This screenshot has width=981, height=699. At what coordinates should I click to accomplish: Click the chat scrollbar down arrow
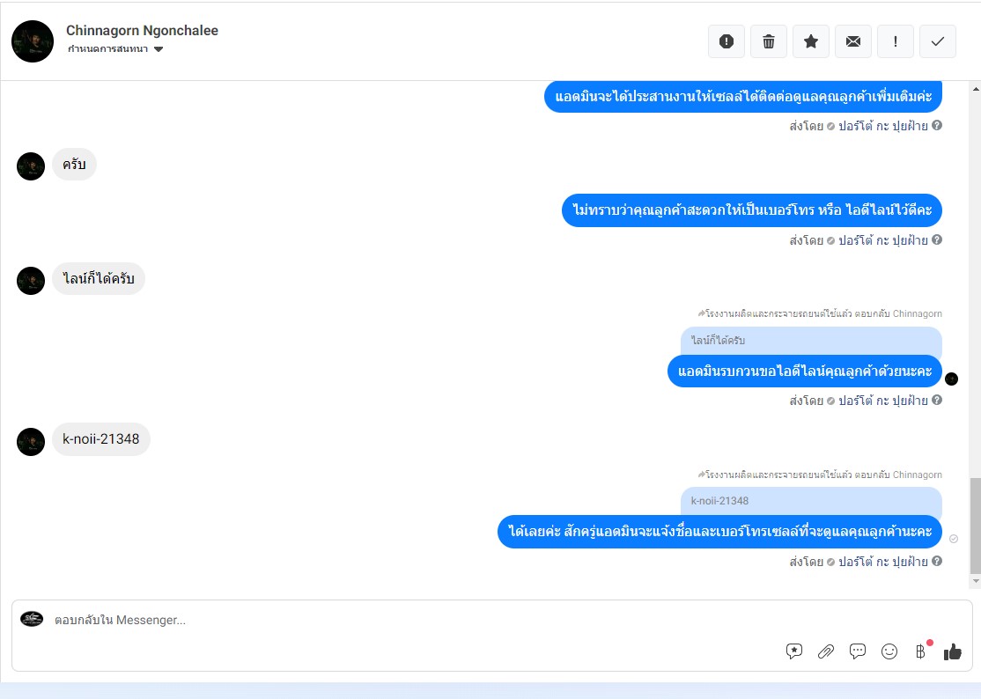click(x=976, y=581)
